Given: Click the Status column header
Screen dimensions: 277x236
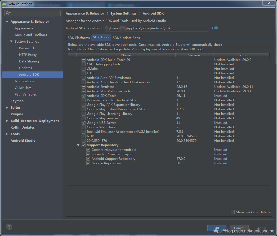Looking at the screenshot, I should [x=241, y=55].
